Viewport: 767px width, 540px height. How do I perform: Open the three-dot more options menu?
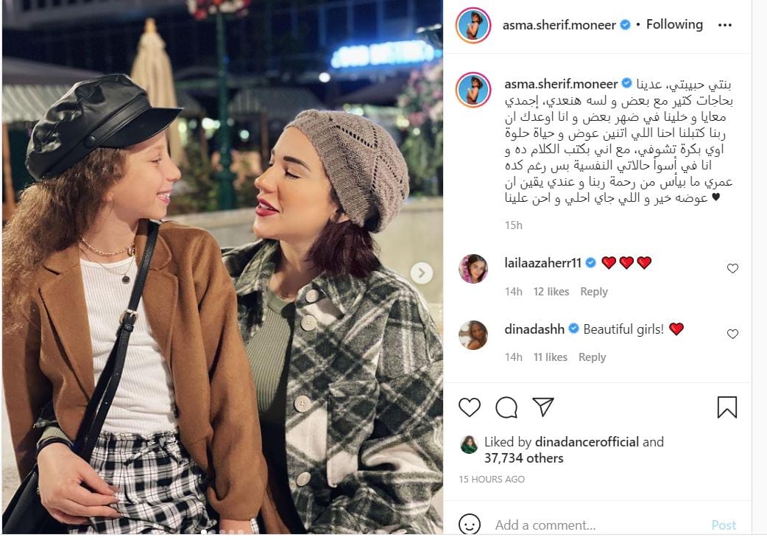point(725,25)
